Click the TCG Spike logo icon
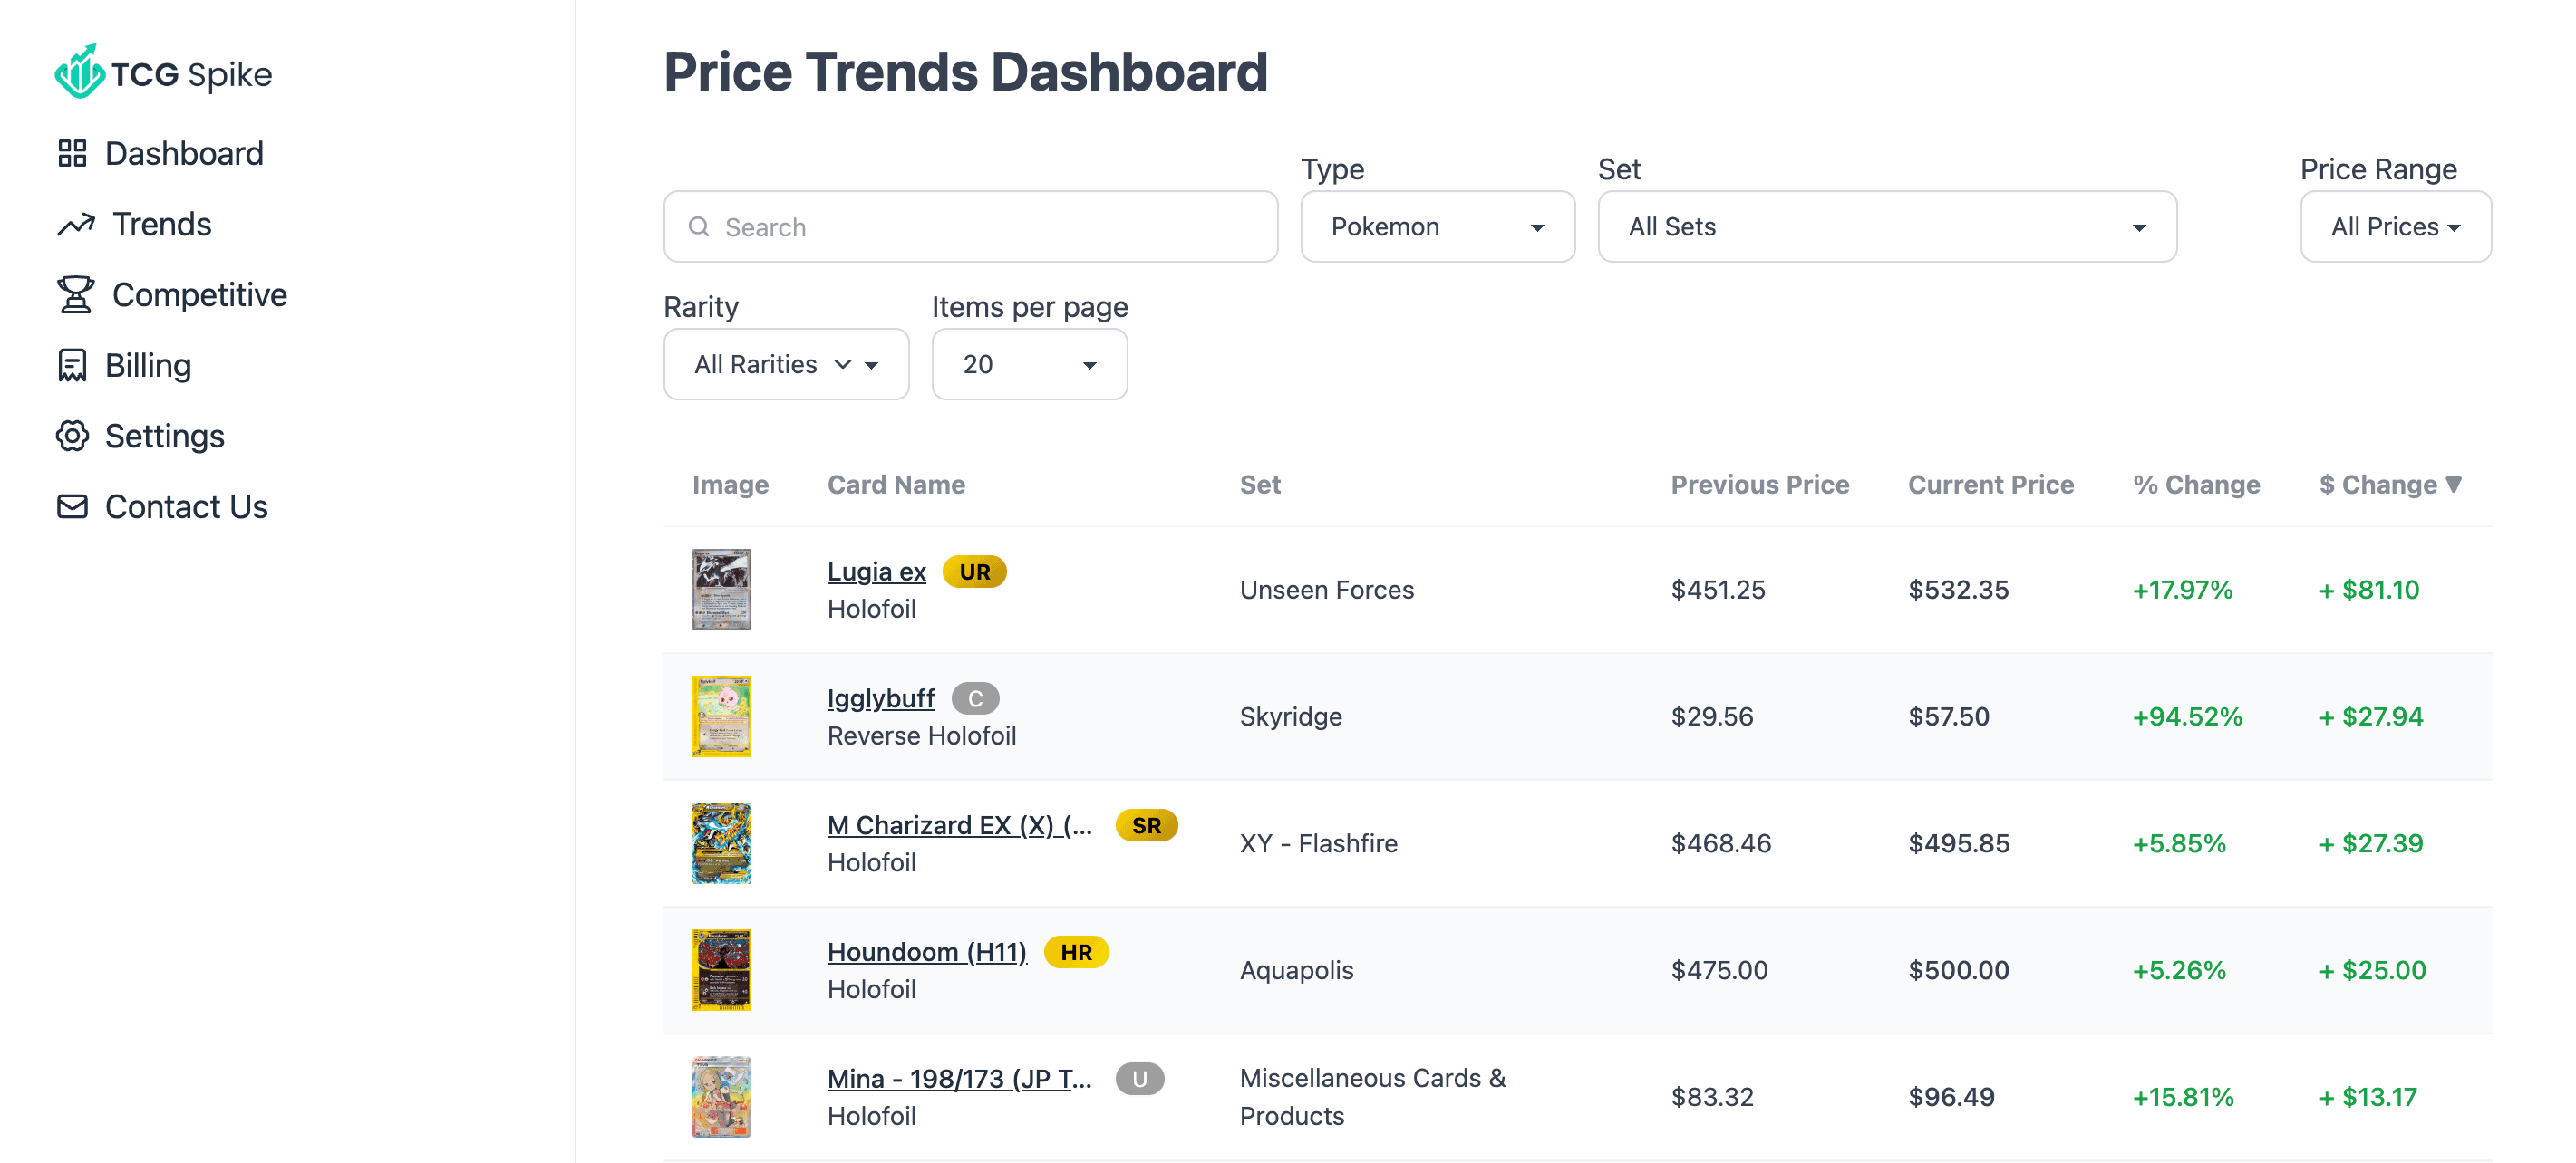The image size is (2576, 1163). [x=79, y=72]
